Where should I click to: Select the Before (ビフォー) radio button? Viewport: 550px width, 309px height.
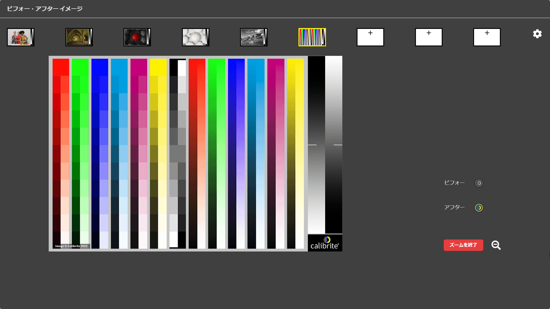479,183
